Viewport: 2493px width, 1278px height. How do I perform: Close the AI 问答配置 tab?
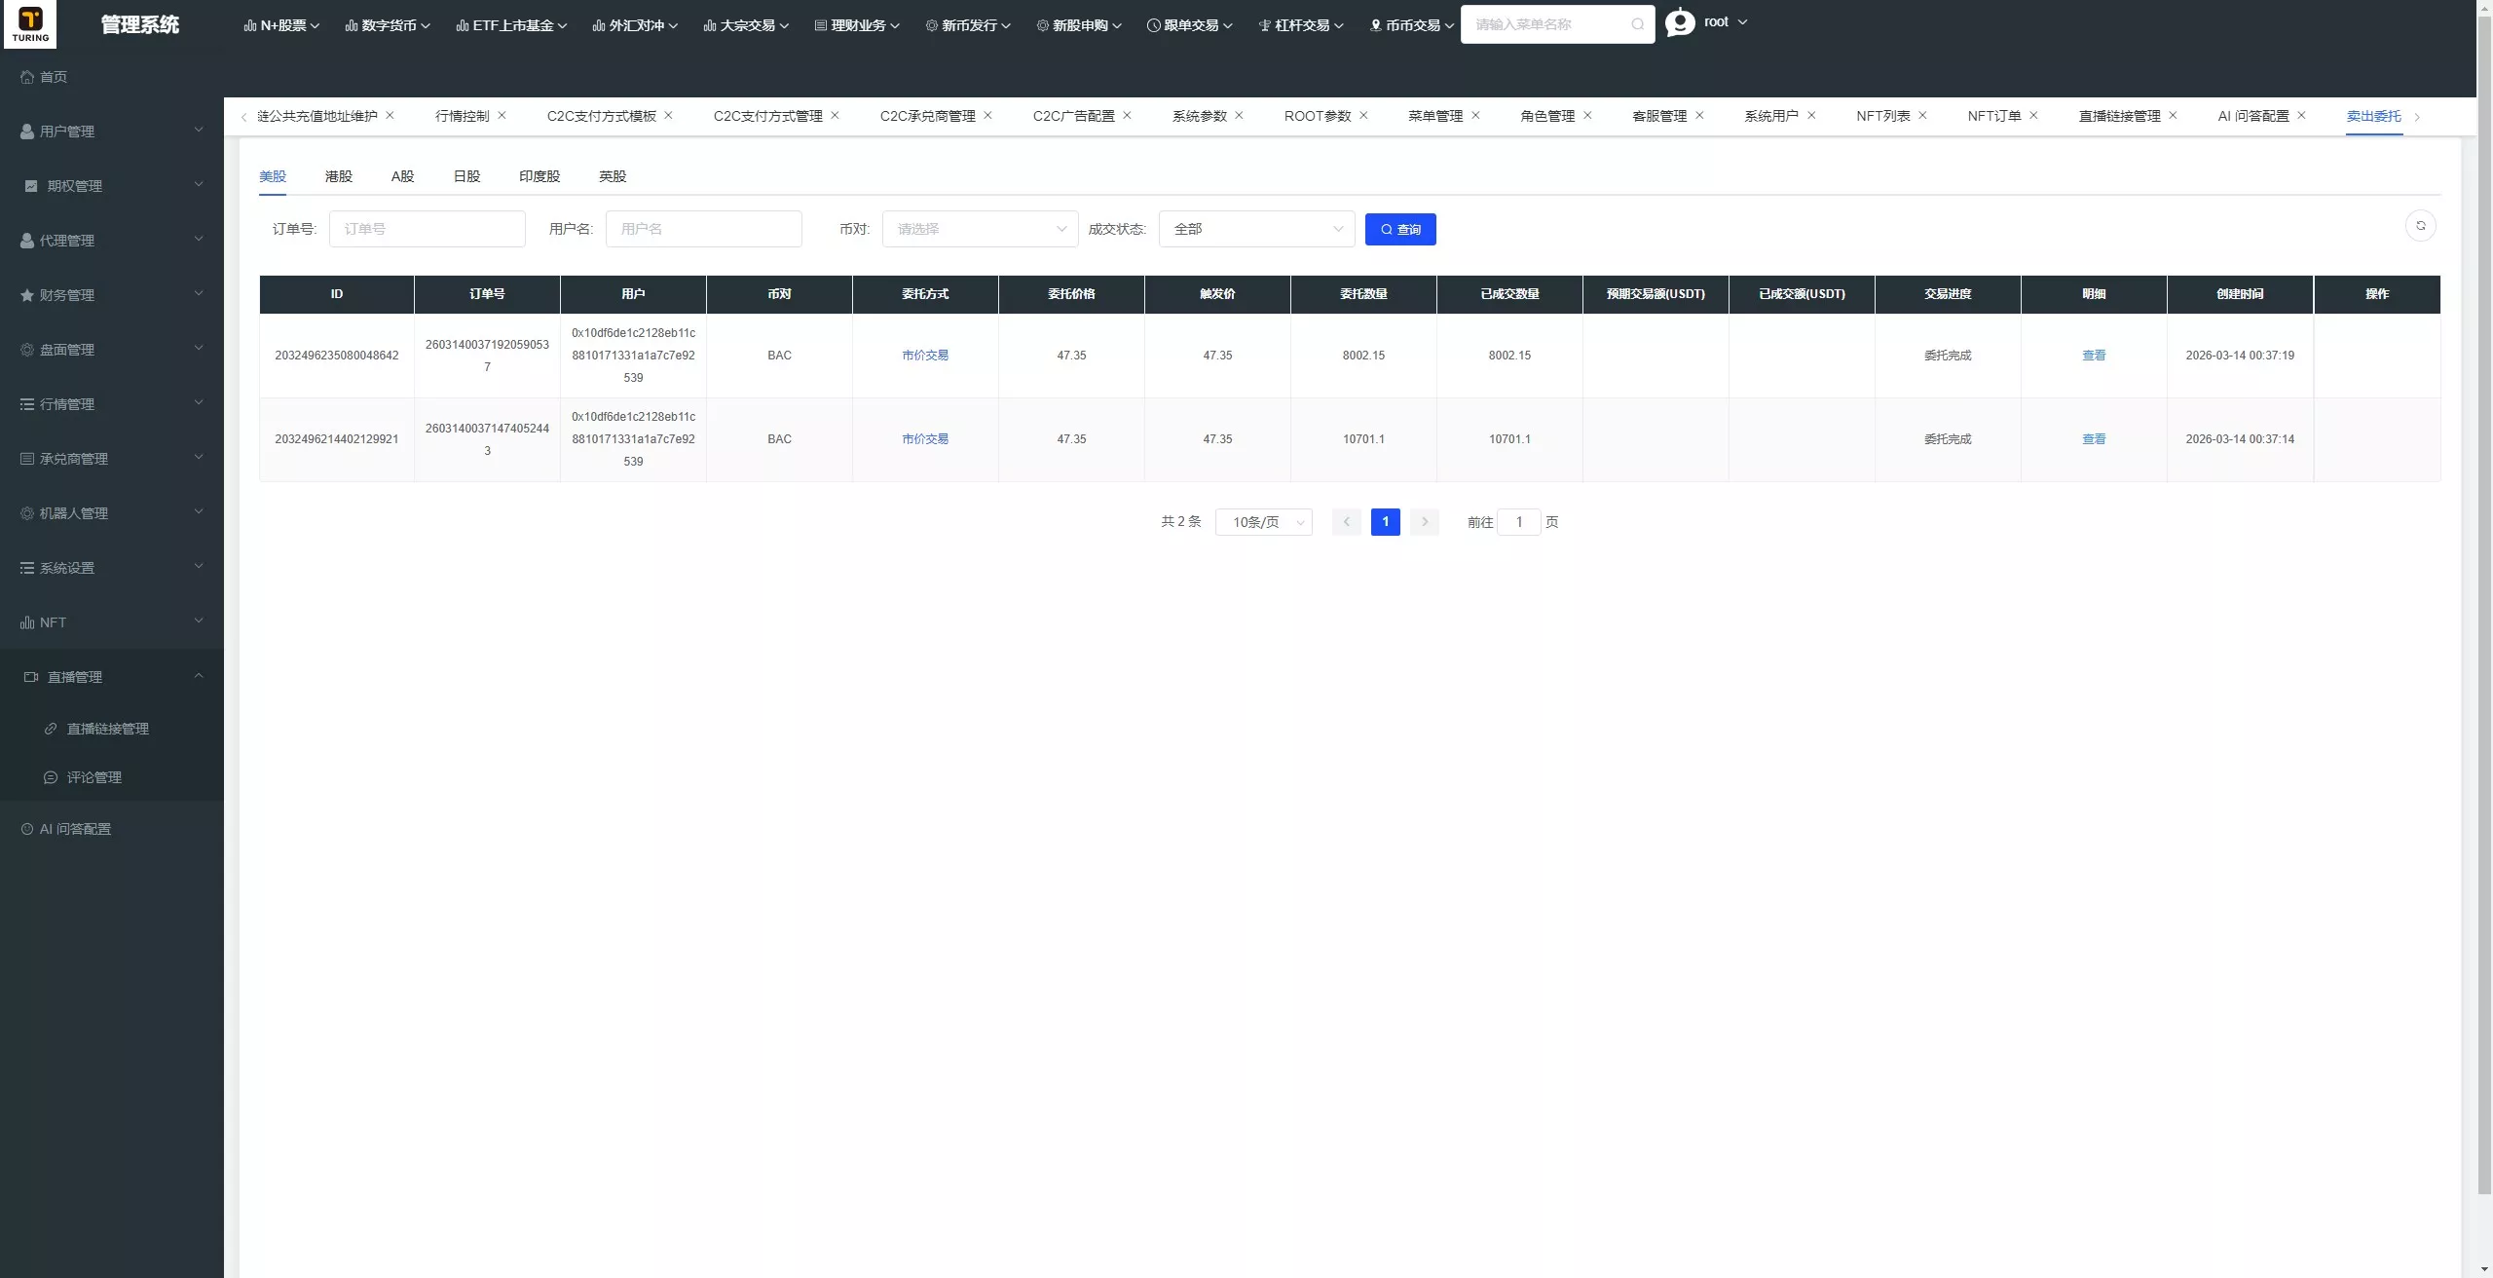2302,115
